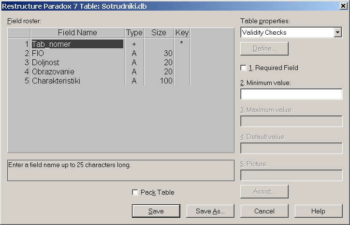Open Help for this dialog
Screen dimensions: 350x225
[318, 211]
